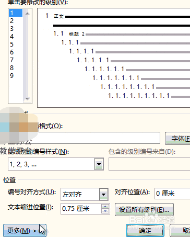The width and height of the screenshot is (190, 237).
Task: Click the cancel button 取消
Action: 180,231
